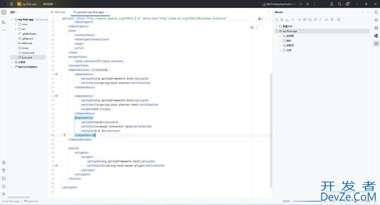The width and height of the screenshot is (380, 205).
Task: Select pom.xml in project tree
Action: (28, 57)
